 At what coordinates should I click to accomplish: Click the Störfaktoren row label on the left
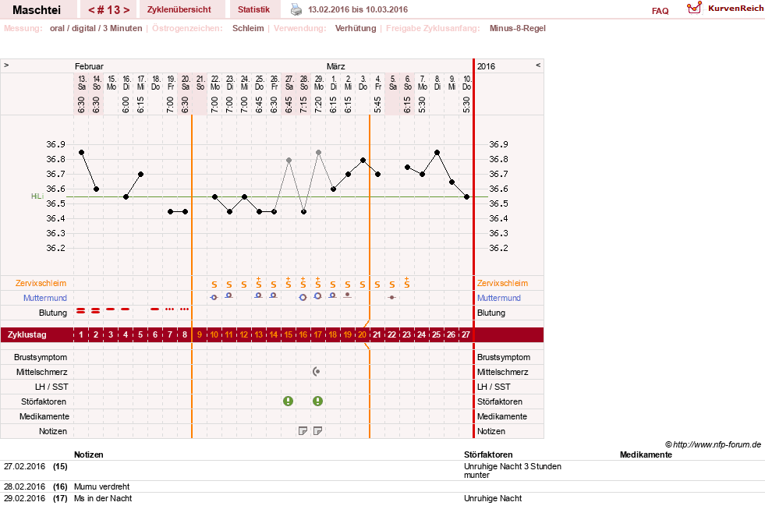point(44,401)
